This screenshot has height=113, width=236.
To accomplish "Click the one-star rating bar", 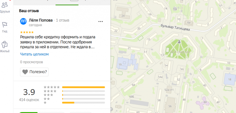I will (84, 103).
